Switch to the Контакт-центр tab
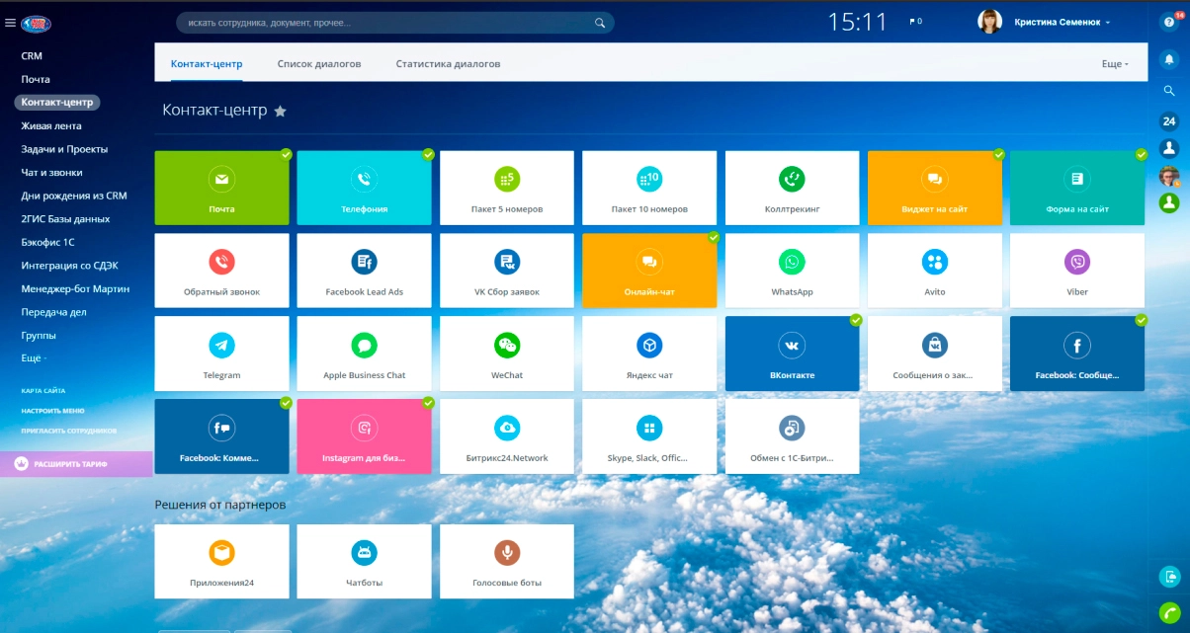The height and width of the screenshot is (633, 1190). tap(207, 64)
